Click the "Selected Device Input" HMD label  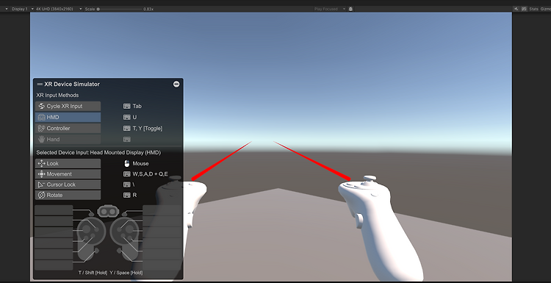point(98,153)
